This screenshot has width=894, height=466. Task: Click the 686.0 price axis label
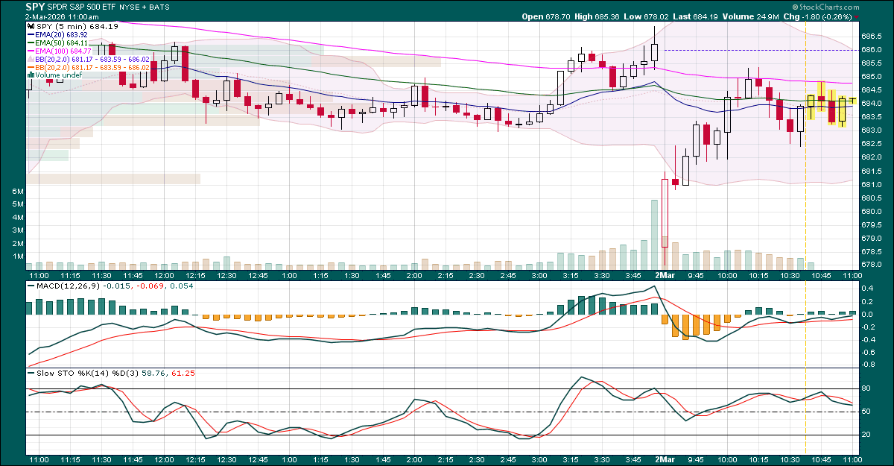[872, 49]
